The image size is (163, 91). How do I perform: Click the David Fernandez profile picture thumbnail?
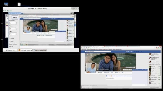[x=91, y=68]
